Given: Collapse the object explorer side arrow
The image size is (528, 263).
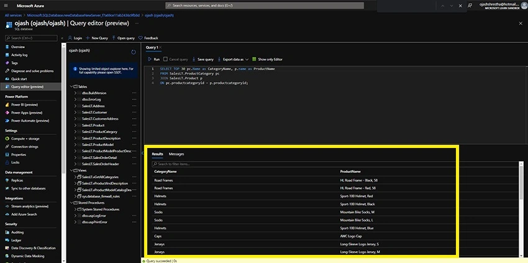Looking at the screenshot, I should coord(142,153).
